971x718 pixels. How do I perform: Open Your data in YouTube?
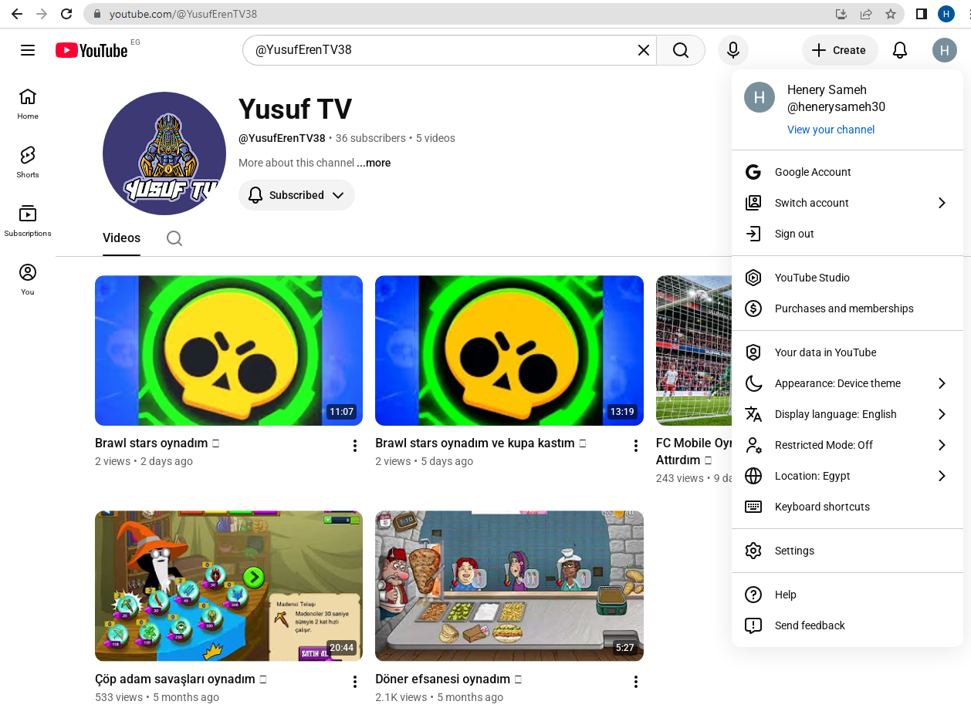(848, 352)
